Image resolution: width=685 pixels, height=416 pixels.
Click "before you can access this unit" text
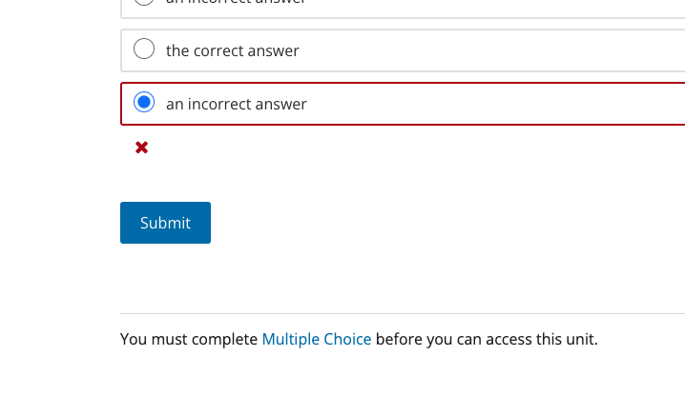[487, 339]
